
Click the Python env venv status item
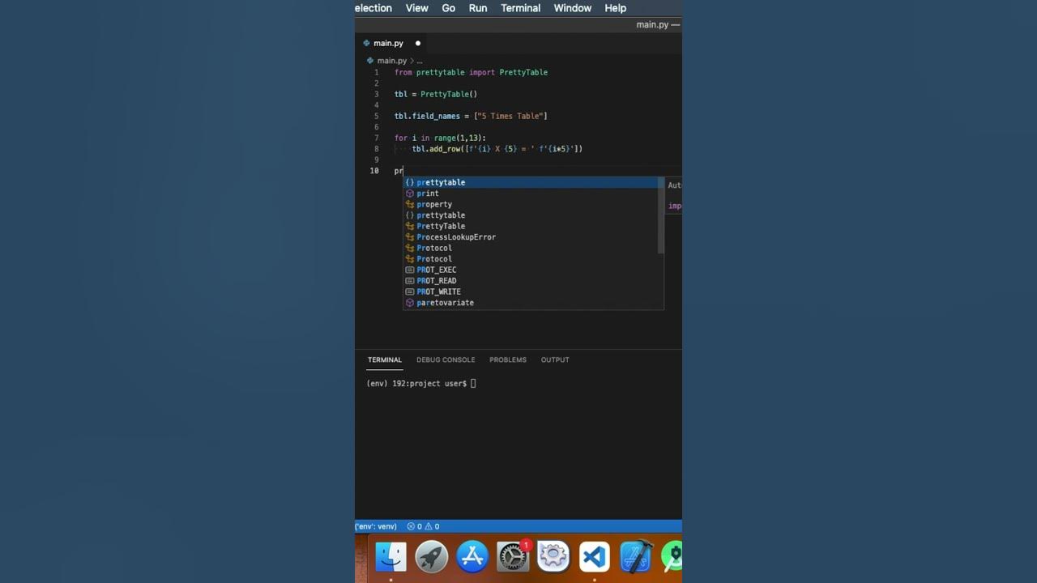coord(376,526)
